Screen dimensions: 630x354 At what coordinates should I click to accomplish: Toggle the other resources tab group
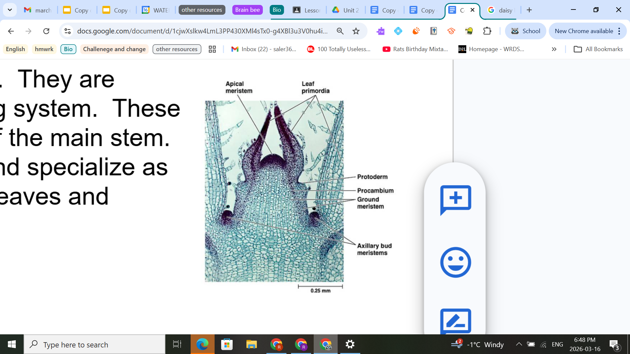[x=202, y=10]
